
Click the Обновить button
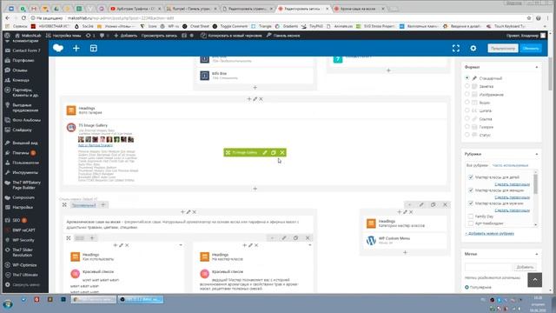pos(531,49)
